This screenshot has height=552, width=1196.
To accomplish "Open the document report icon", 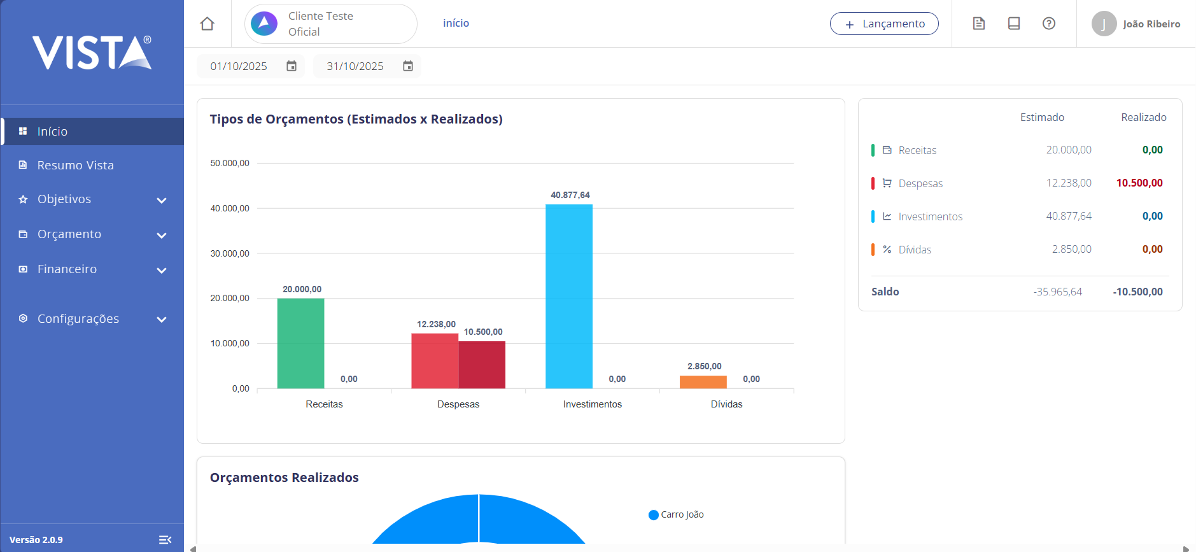I will tap(979, 24).
